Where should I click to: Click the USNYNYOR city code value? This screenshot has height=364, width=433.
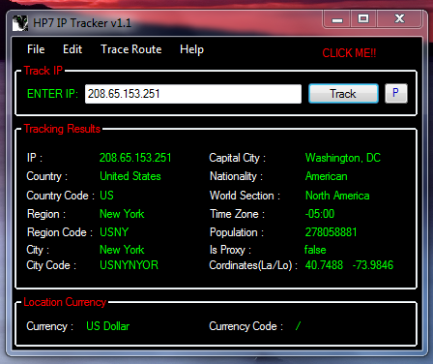click(129, 265)
